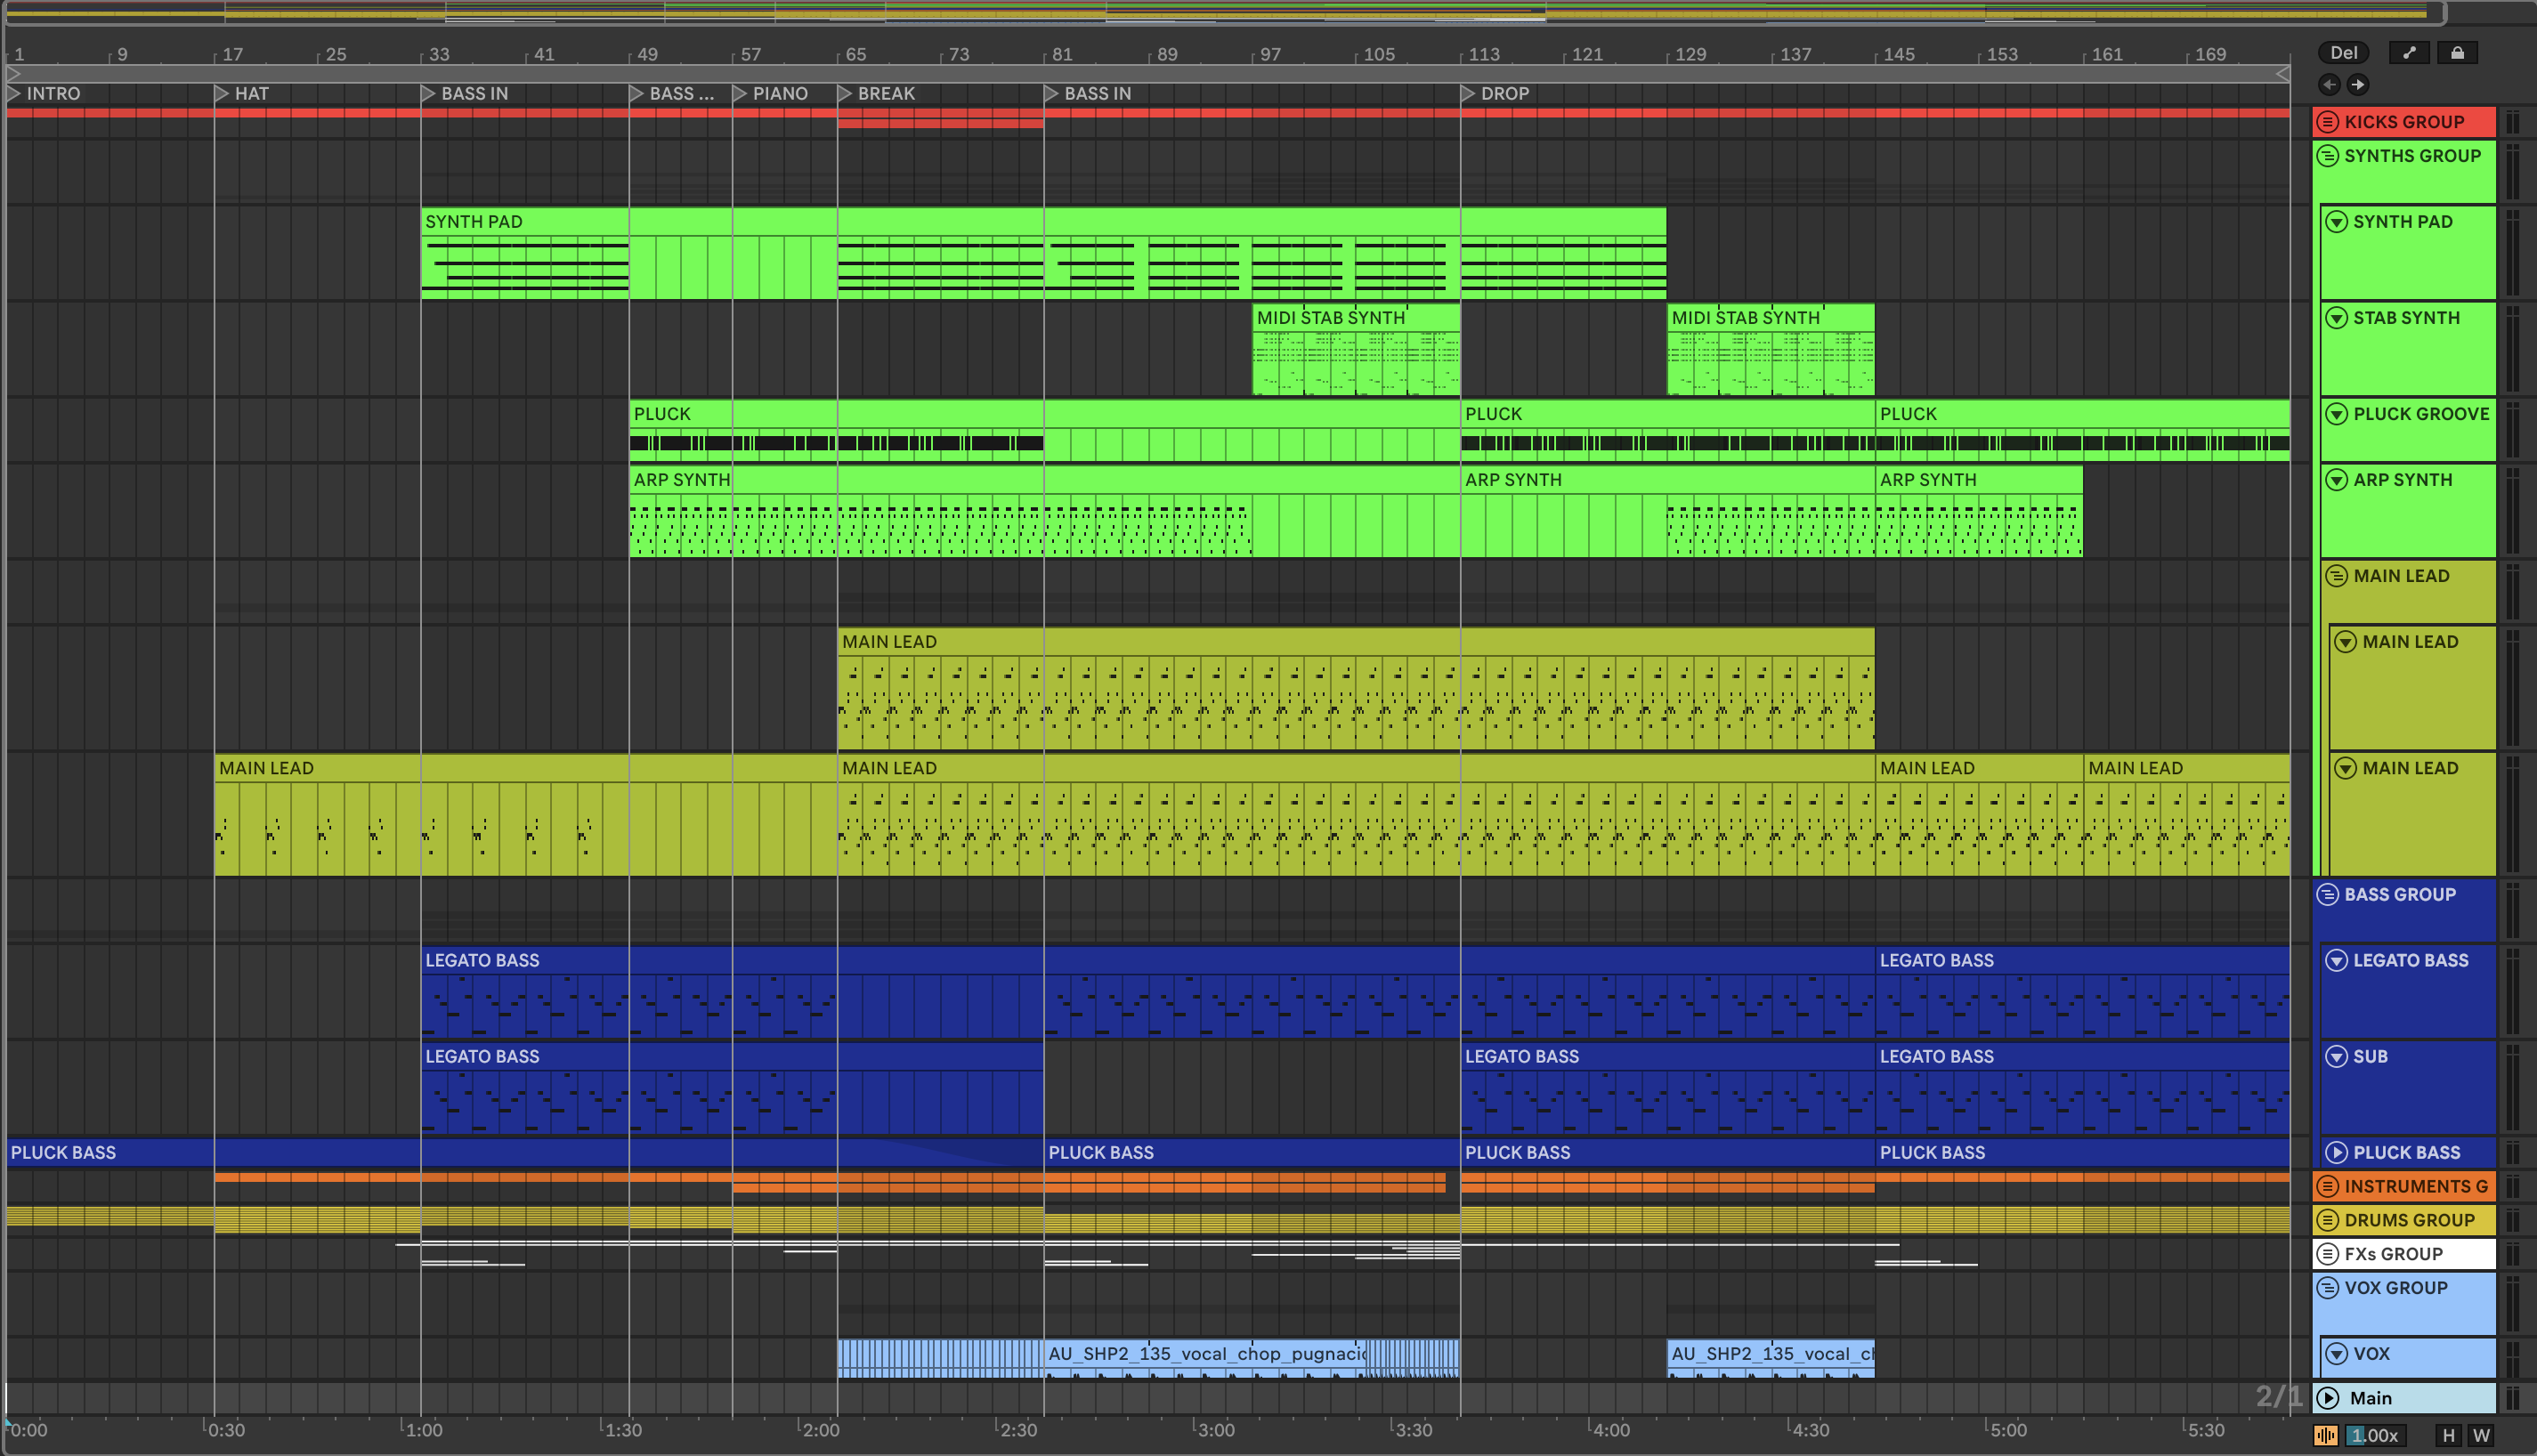Toggle the waveform display icon
2537x1456 pixels.
click(x=2326, y=1436)
